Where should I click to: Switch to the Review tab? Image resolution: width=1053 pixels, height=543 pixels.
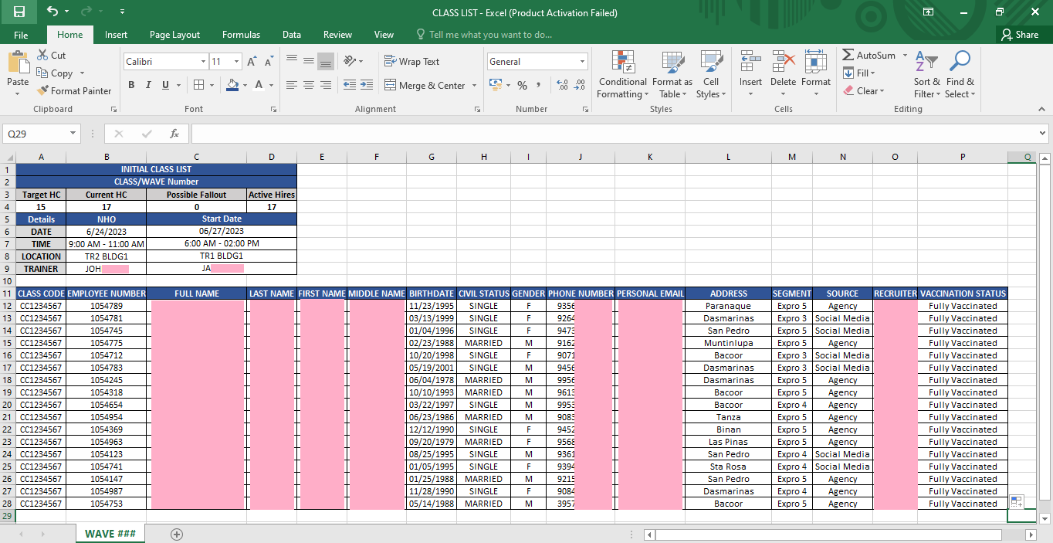coord(337,35)
